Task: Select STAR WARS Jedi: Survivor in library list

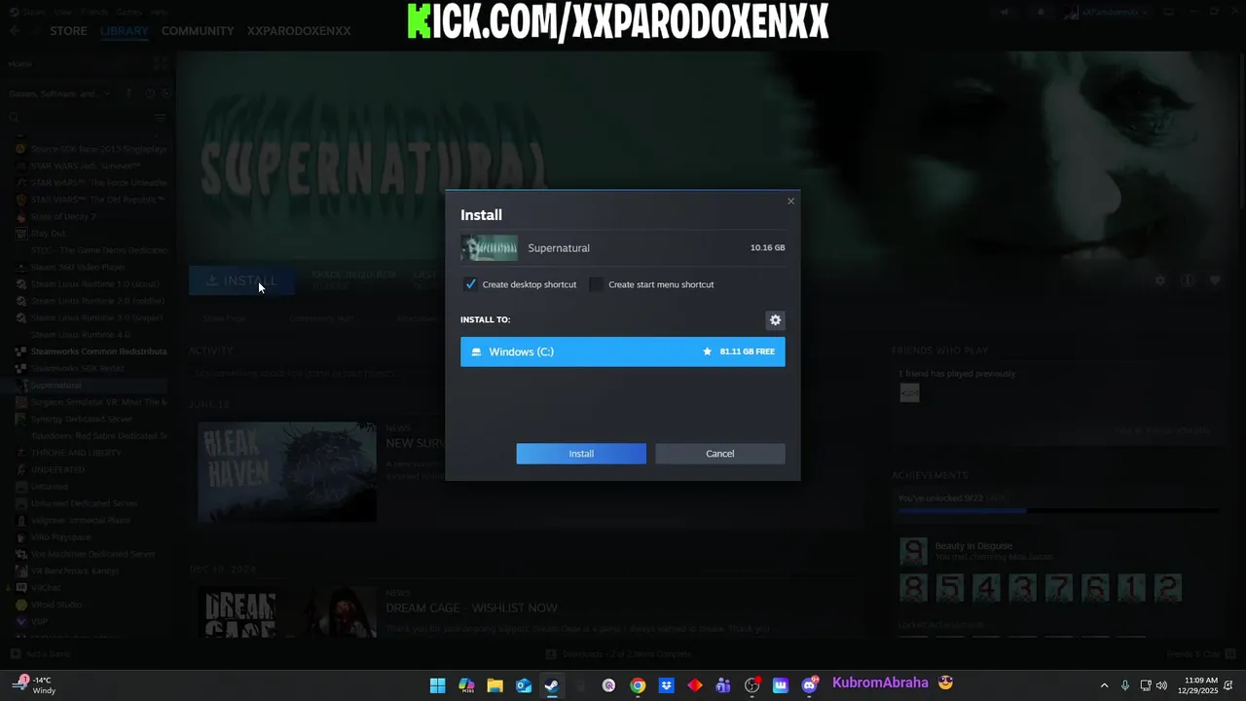Action: coord(86,166)
